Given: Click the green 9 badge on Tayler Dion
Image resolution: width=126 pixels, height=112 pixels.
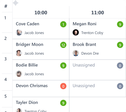Looking at the screenshot, I should pyautogui.click(x=63, y=103).
